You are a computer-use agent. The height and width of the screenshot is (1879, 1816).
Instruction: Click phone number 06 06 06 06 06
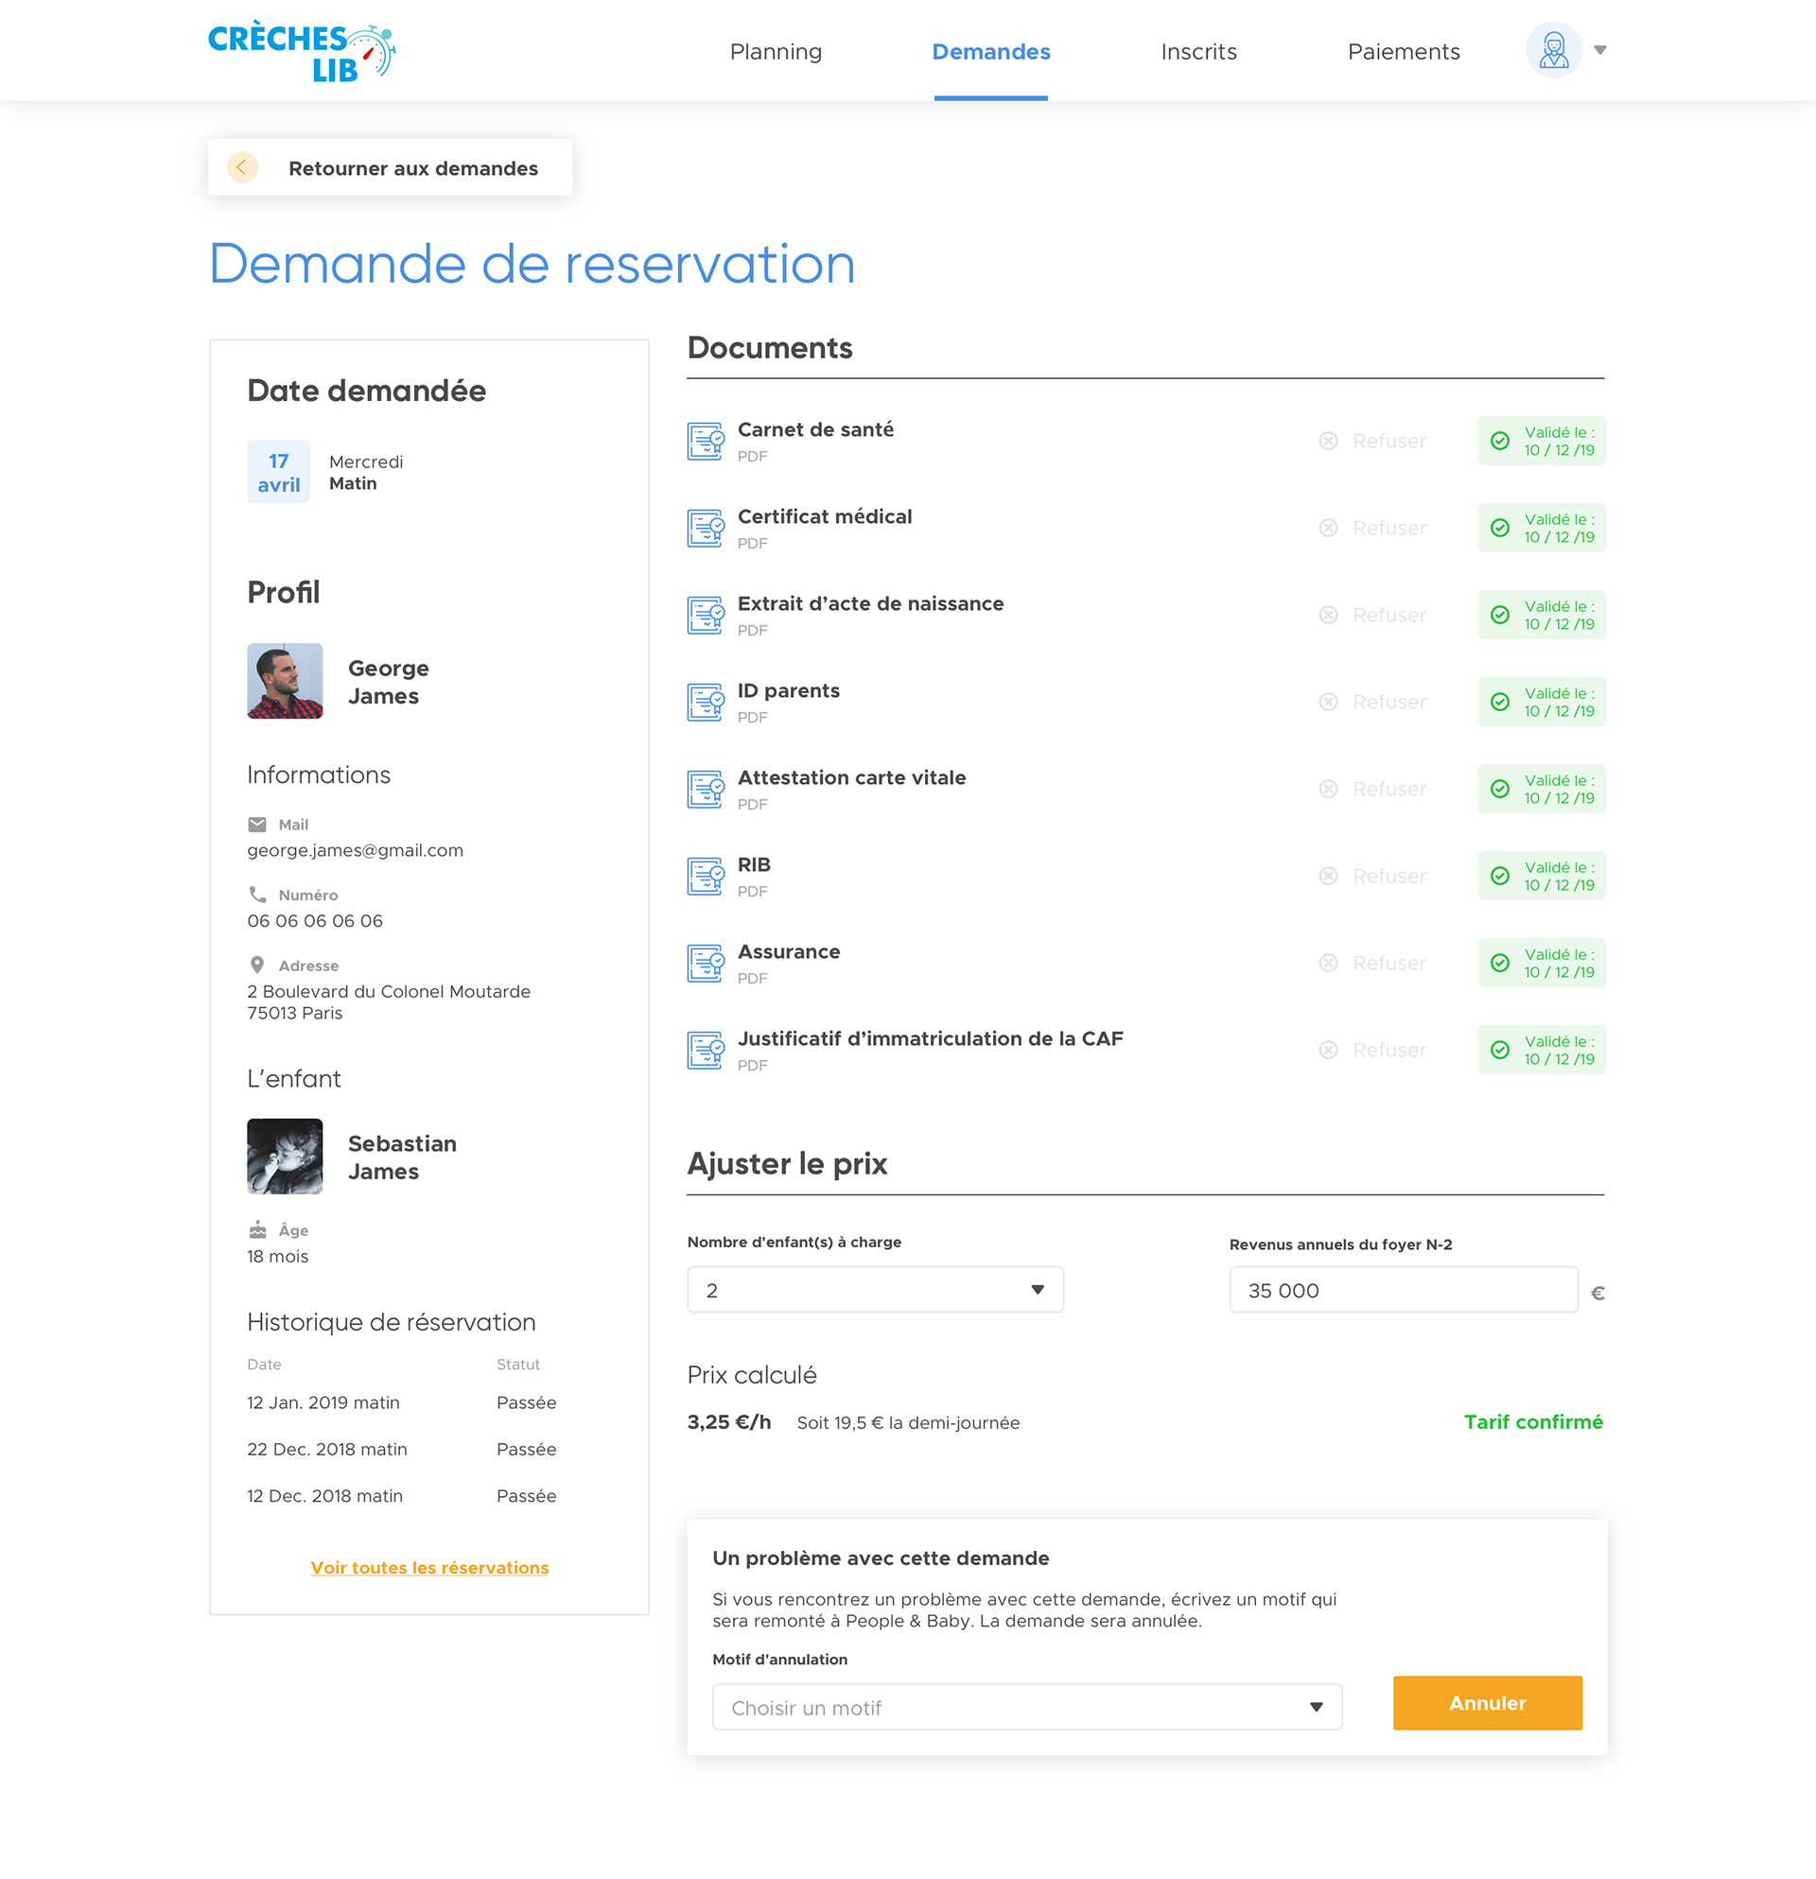(316, 920)
